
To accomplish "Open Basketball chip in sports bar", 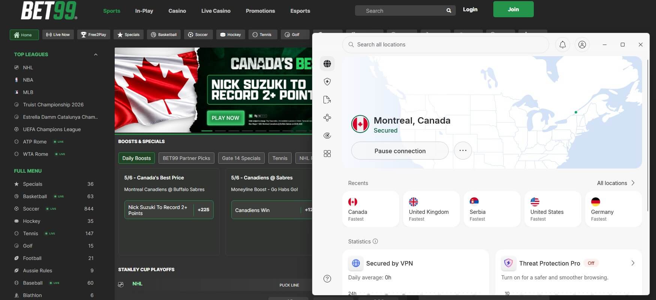I will (x=164, y=35).
